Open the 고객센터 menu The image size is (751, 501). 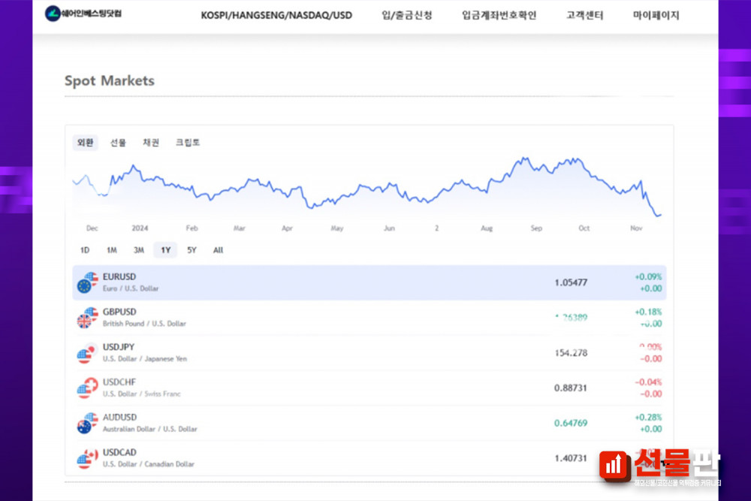[585, 15]
